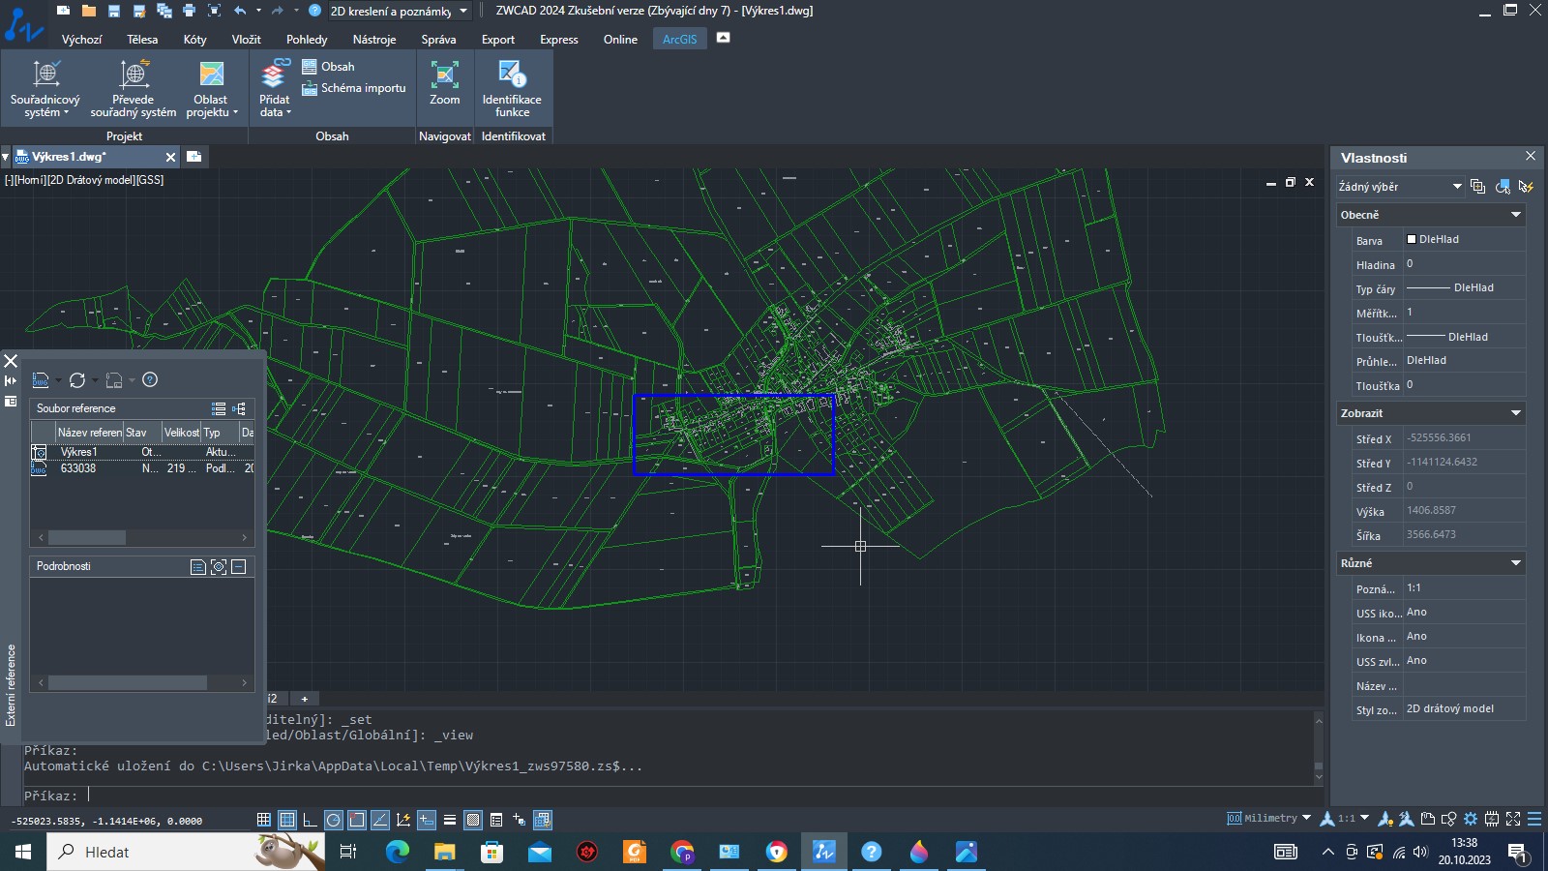Viewport: 1548px width, 871px height.
Task: Click the Barva DleHlad color swatch
Action: point(1412,239)
